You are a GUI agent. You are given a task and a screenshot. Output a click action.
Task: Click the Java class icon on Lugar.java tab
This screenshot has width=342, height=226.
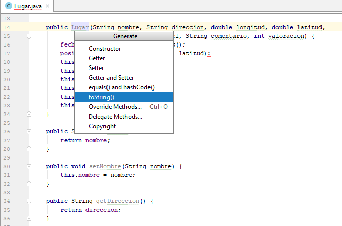point(8,5)
